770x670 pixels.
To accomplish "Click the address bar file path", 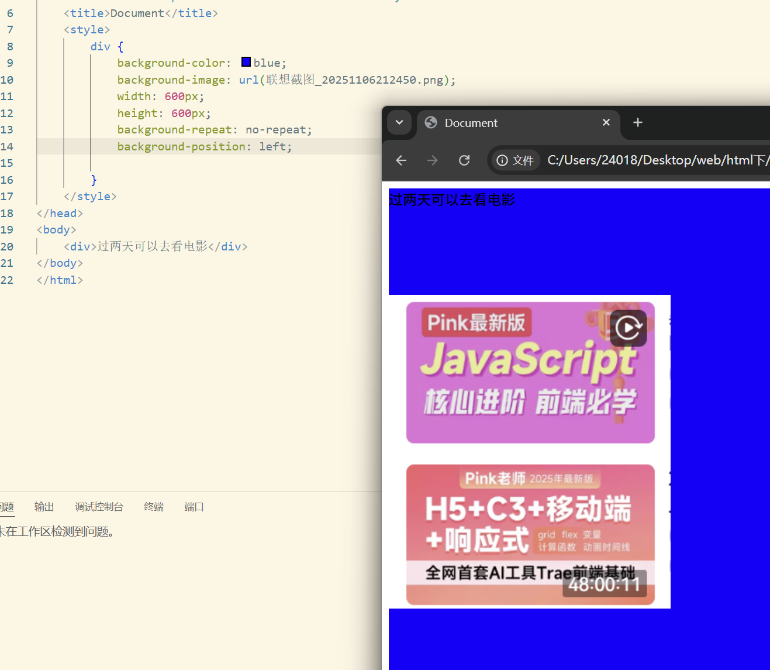I will coord(658,160).
